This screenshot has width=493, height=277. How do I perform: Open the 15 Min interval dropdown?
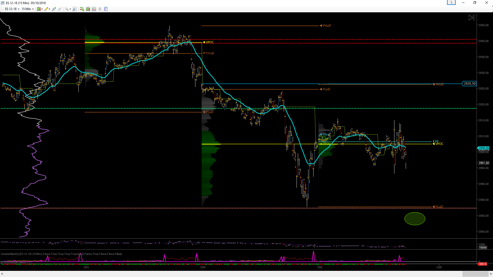click(27, 9)
